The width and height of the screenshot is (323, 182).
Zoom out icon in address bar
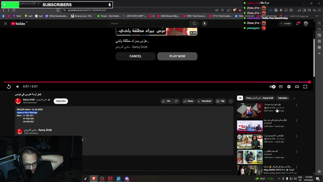click(222, 10)
